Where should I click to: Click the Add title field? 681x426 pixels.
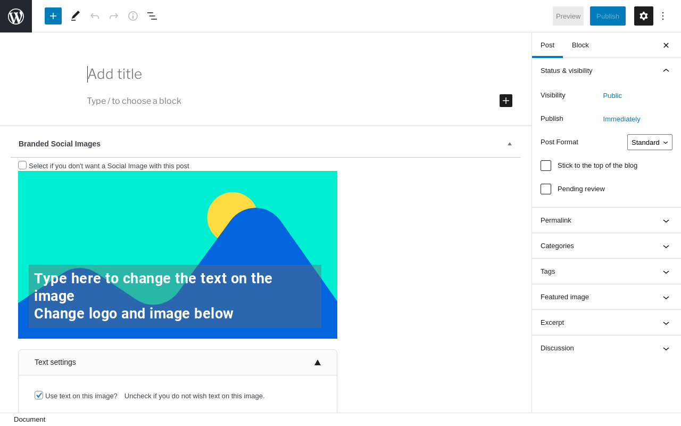(213, 74)
